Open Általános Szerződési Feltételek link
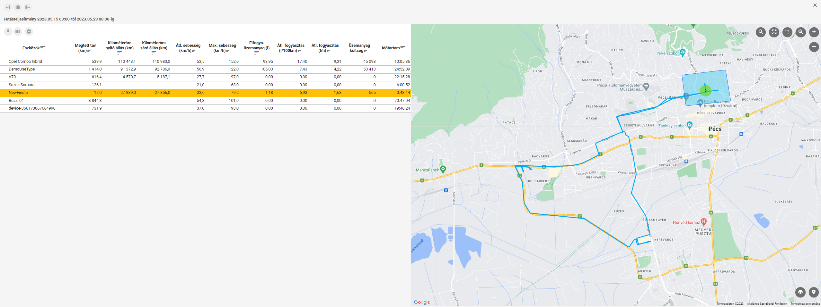This screenshot has width=821, height=307. click(x=767, y=304)
